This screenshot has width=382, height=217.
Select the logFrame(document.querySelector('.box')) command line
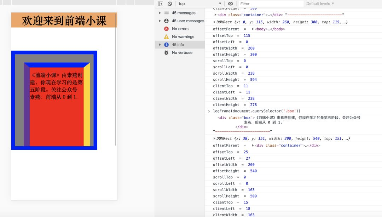(257, 111)
